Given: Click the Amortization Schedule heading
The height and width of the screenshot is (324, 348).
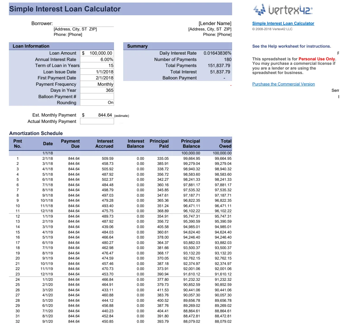Looking at the screenshot, I should pos(36,133).
